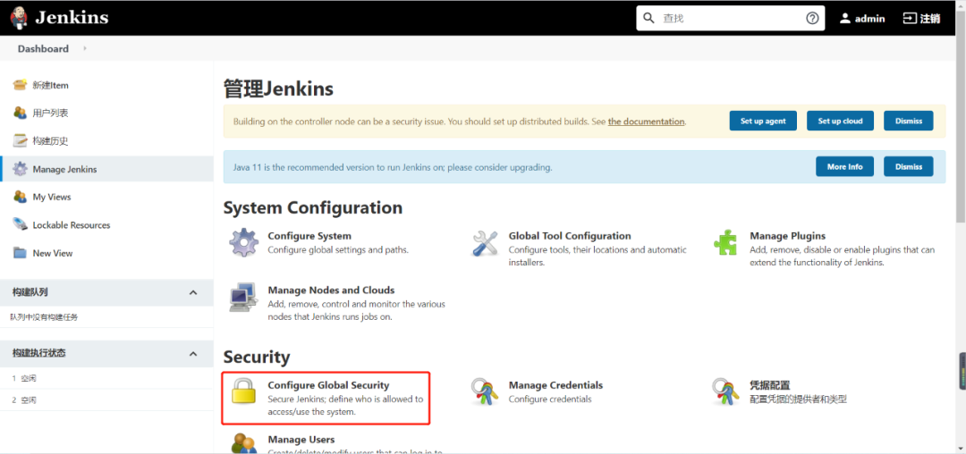Click the Manage Users people icon
The image size is (966, 454).
(244, 443)
